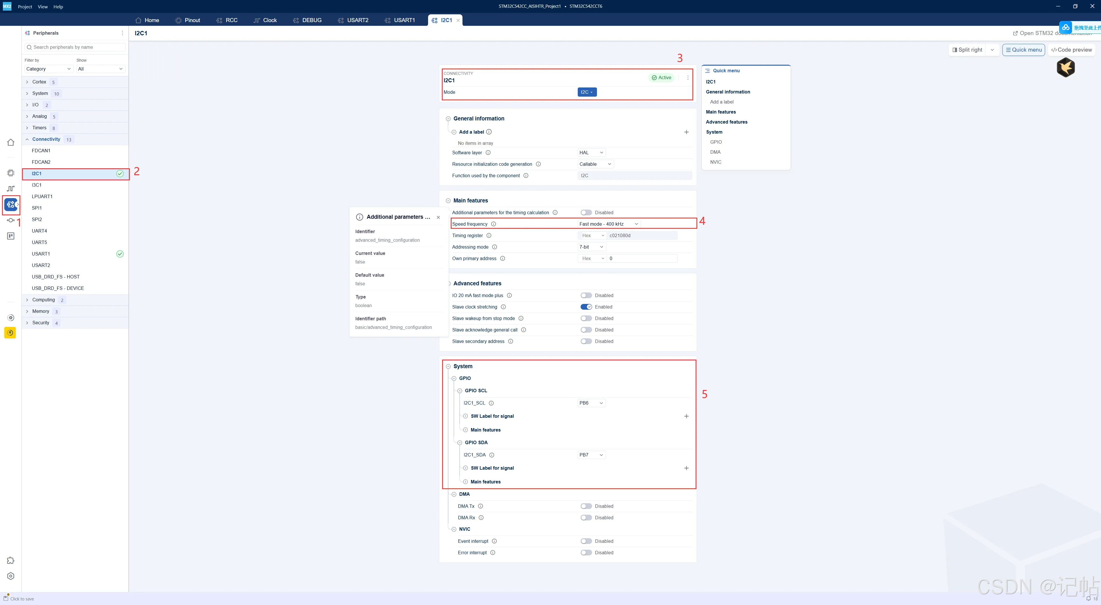1101x605 pixels.
Task: Open the Pinout chip view in sidebar
Action: click(11, 173)
